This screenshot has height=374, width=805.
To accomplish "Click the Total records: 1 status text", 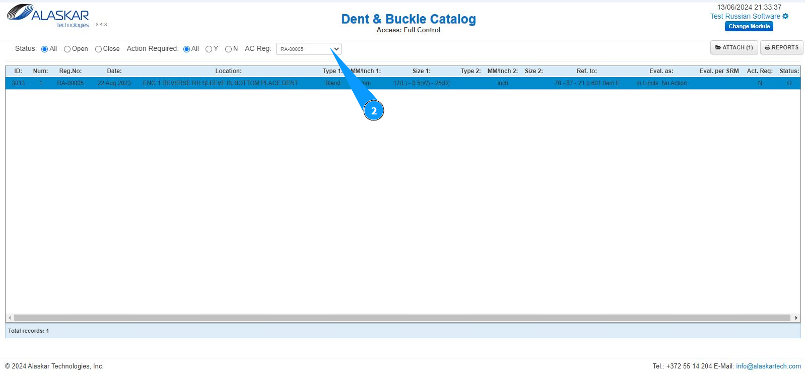I will (x=29, y=331).
